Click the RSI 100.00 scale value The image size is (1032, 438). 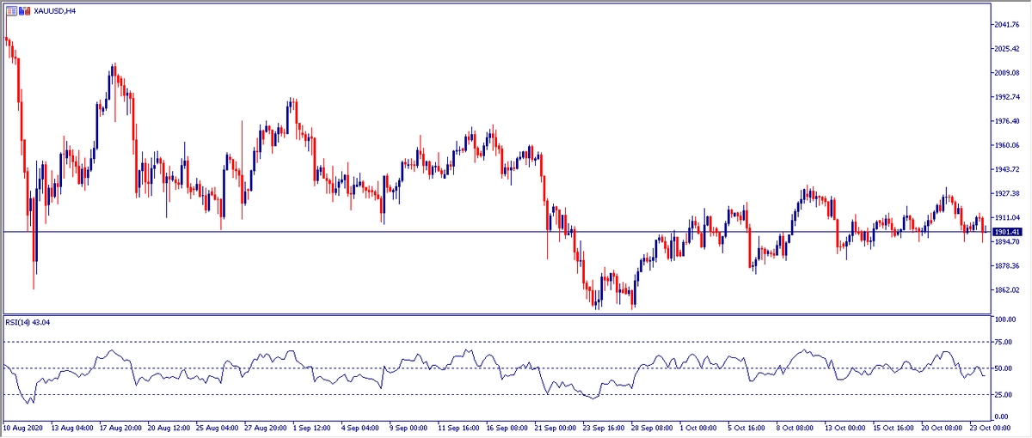tap(1004, 319)
